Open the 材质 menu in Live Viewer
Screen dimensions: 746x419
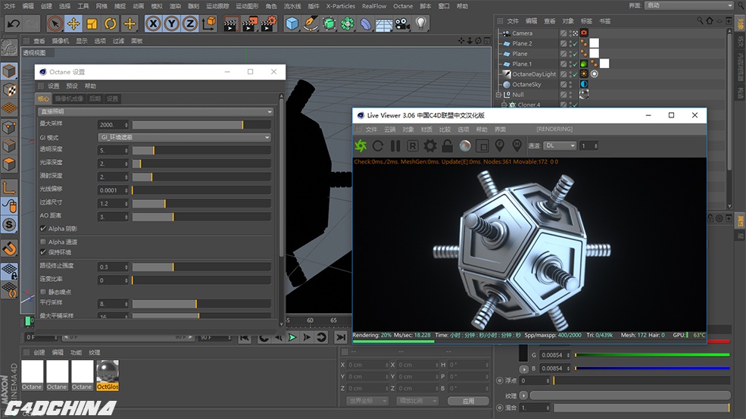426,129
